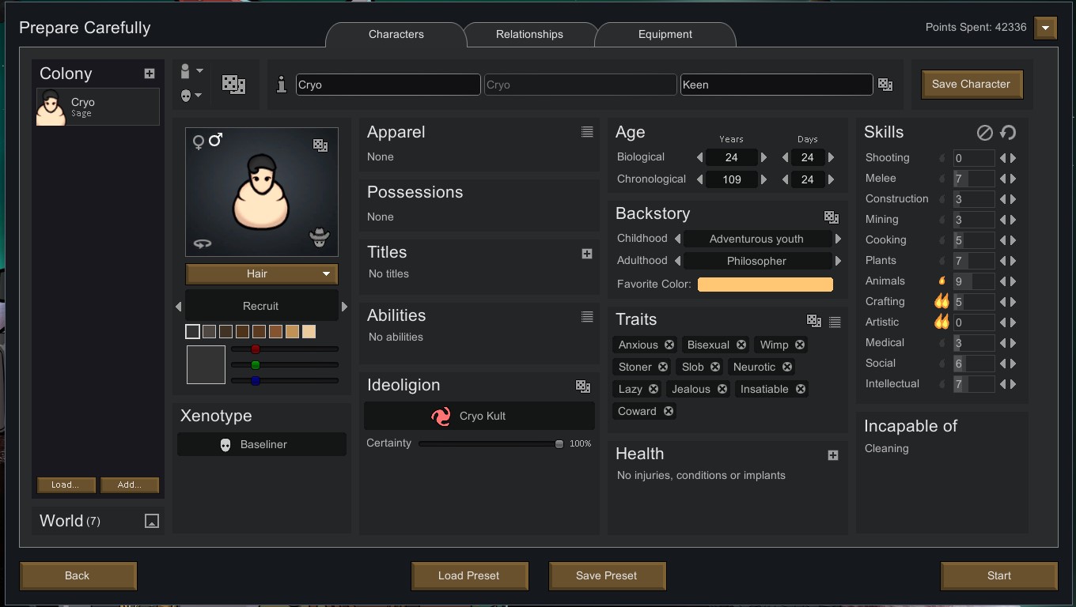The height and width of the screenshot is (607, 1076).
Task: Expand the Points Spent dropdown arrow
Action: (x=1045, y=28)
